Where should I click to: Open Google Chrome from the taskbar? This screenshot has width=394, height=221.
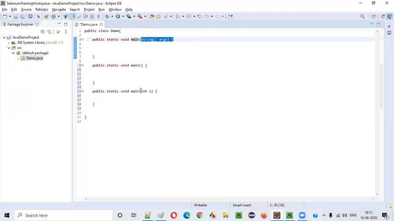(199, 215)
